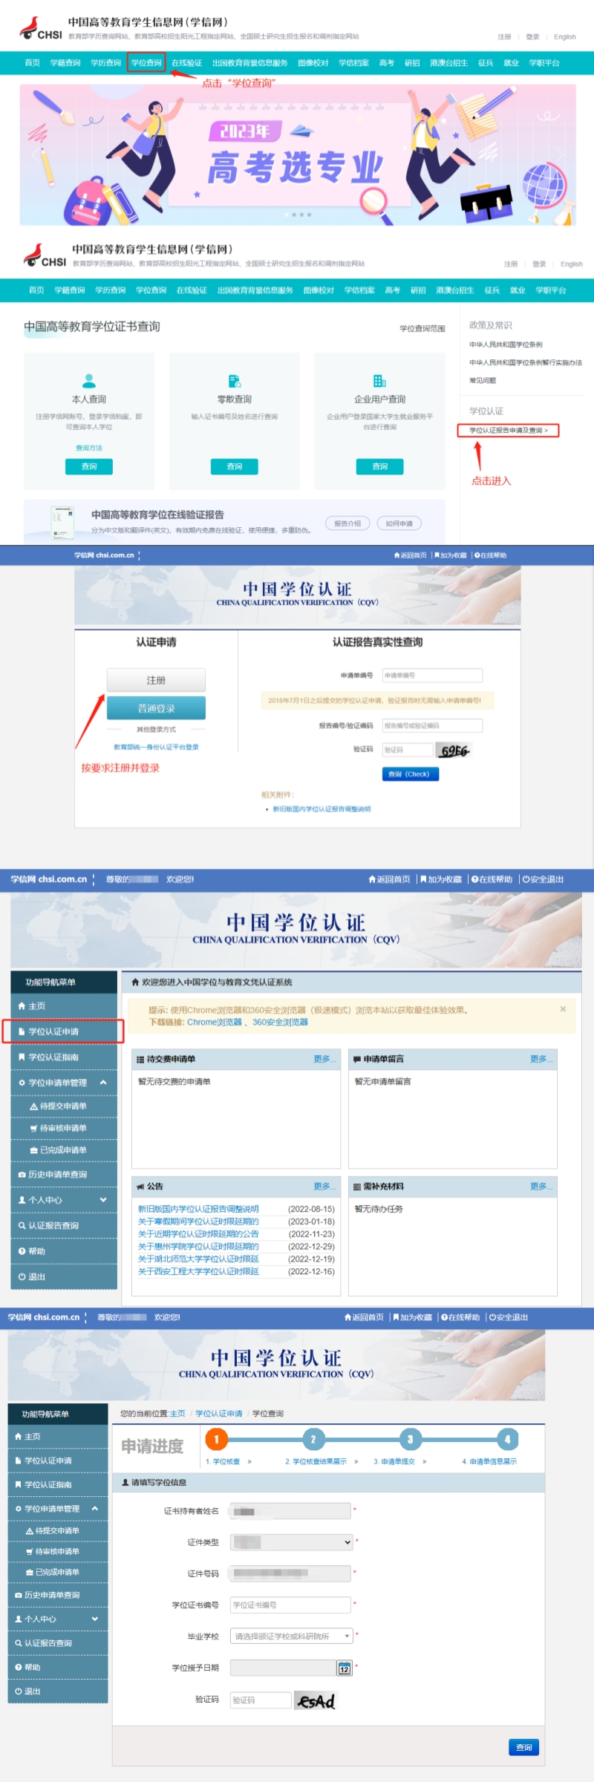The height and width of the screenshot is (1782, 594).
Task: Dismiss the Chrome browser tip notice
Action: pyautogui.click(x=563, y=1009)
